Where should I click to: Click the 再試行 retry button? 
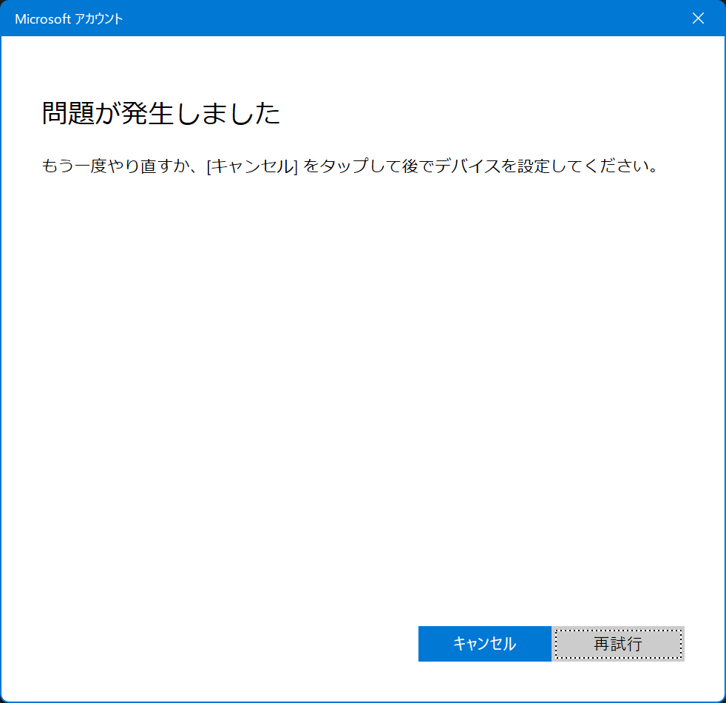[618, 644]
